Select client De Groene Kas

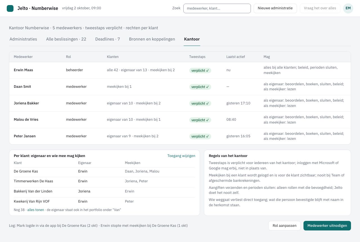(26, 171)
